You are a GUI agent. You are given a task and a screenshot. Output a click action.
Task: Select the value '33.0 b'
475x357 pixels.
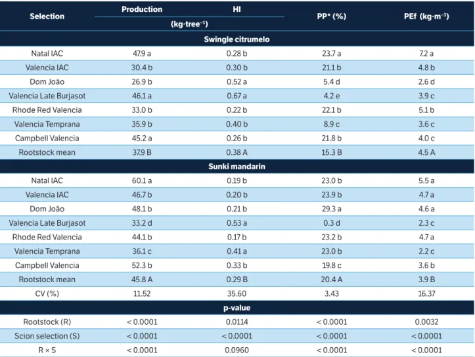click(x=142, y=110)
